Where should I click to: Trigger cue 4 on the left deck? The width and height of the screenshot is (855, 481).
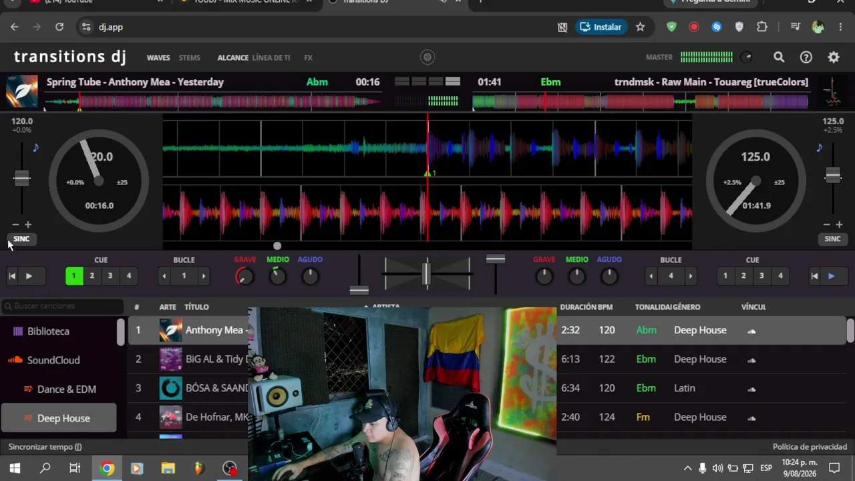point(129,276)
